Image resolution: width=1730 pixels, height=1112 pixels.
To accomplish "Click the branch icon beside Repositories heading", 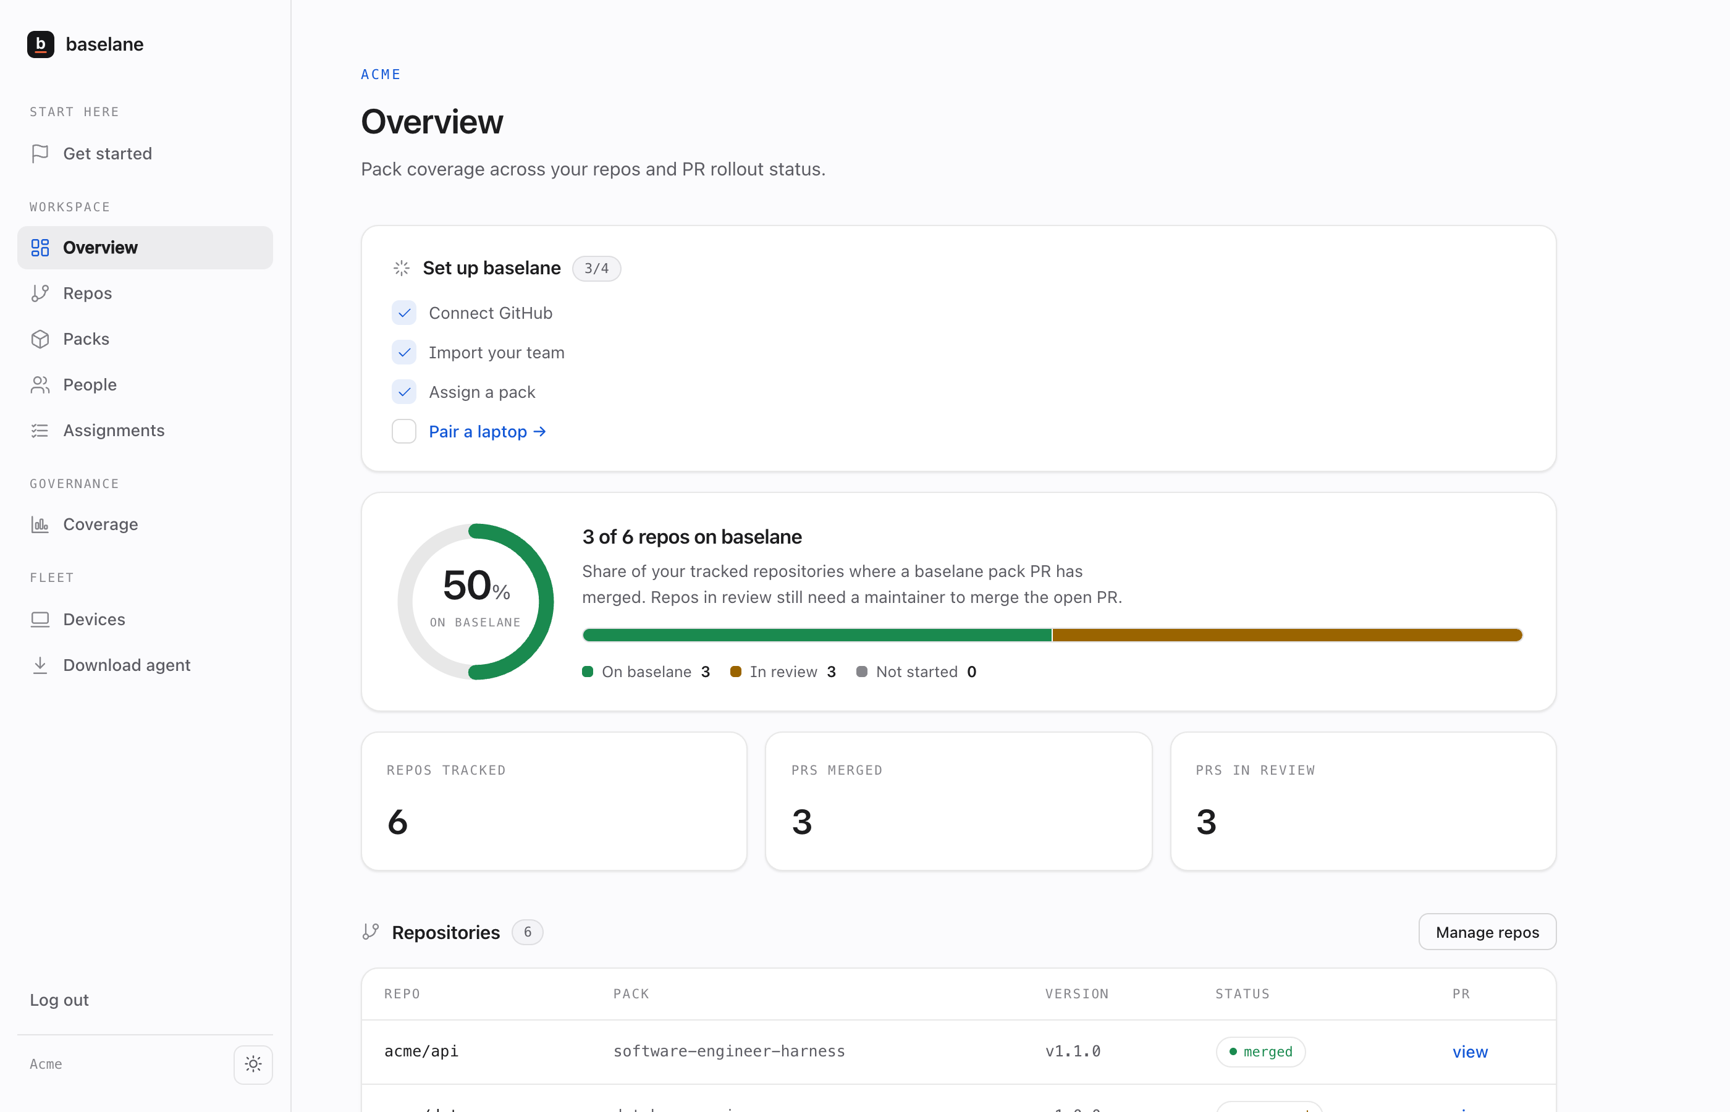I will click(371, 932).
